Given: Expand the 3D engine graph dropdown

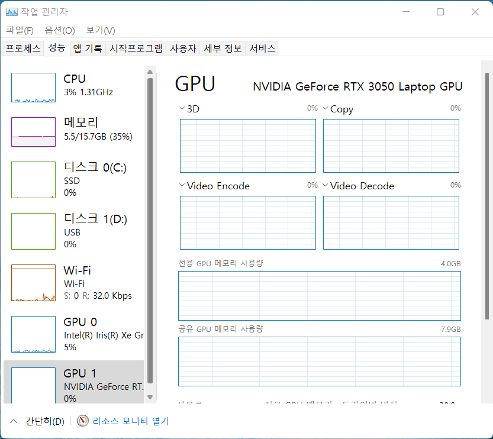Looking at the screenshot, I should 182,109.
